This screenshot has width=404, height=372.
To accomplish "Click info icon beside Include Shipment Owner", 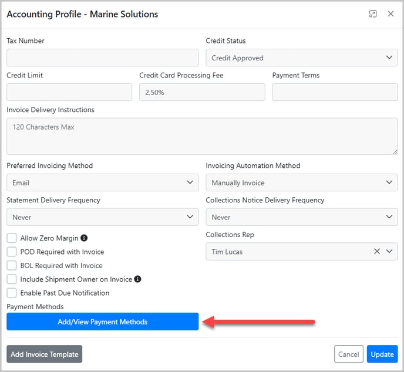I will click(137, 279).
